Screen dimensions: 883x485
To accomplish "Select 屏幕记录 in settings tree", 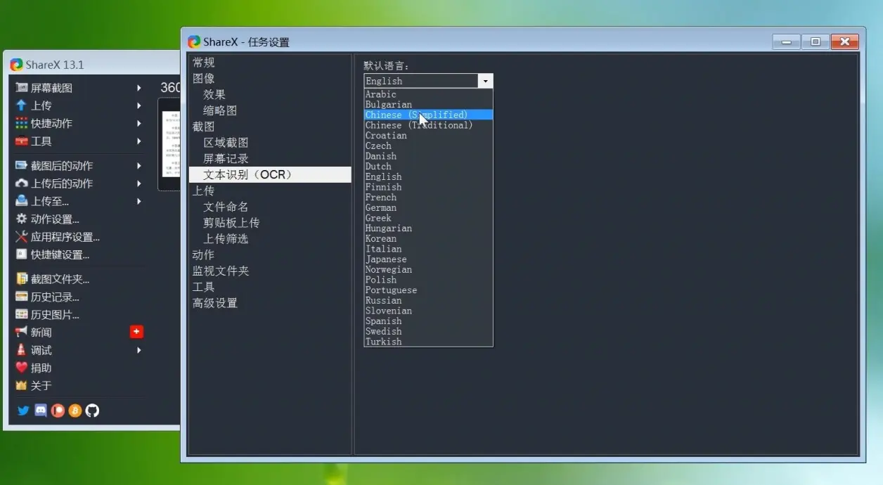I will [226, 159].
